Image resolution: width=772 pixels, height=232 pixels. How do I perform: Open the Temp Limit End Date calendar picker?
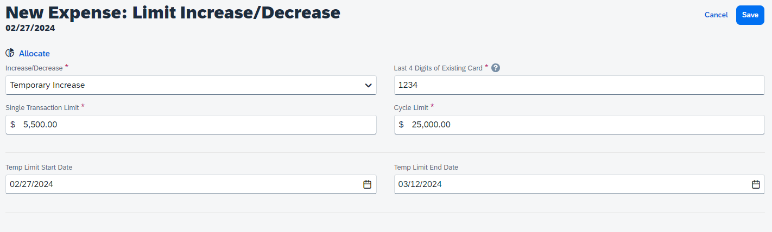coord(755,184)
